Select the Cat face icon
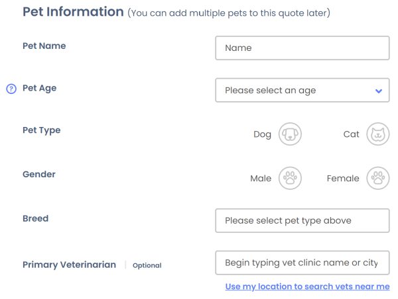 [378, 134]
